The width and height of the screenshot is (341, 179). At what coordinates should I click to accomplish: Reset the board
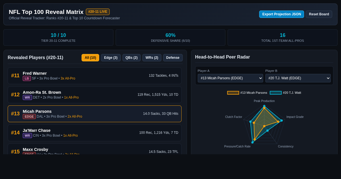(x=319, y=14)
